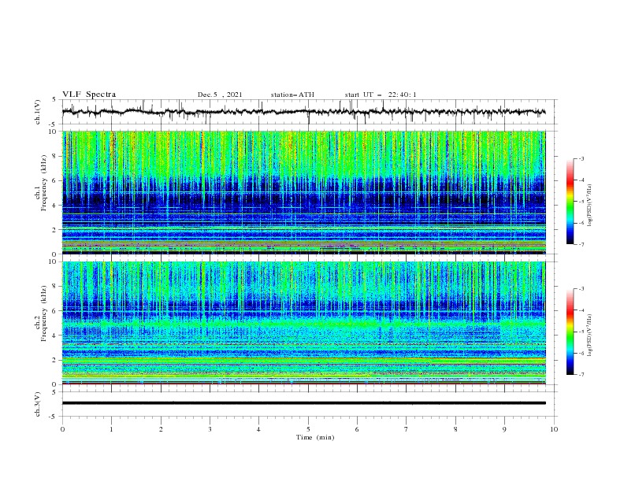Click time axis tick label "5"

point(308,429)
